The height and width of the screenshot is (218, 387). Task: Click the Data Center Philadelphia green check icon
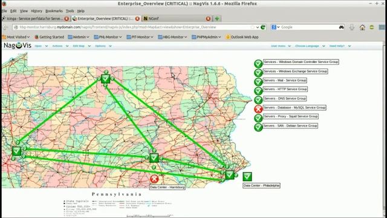[247, 176]
